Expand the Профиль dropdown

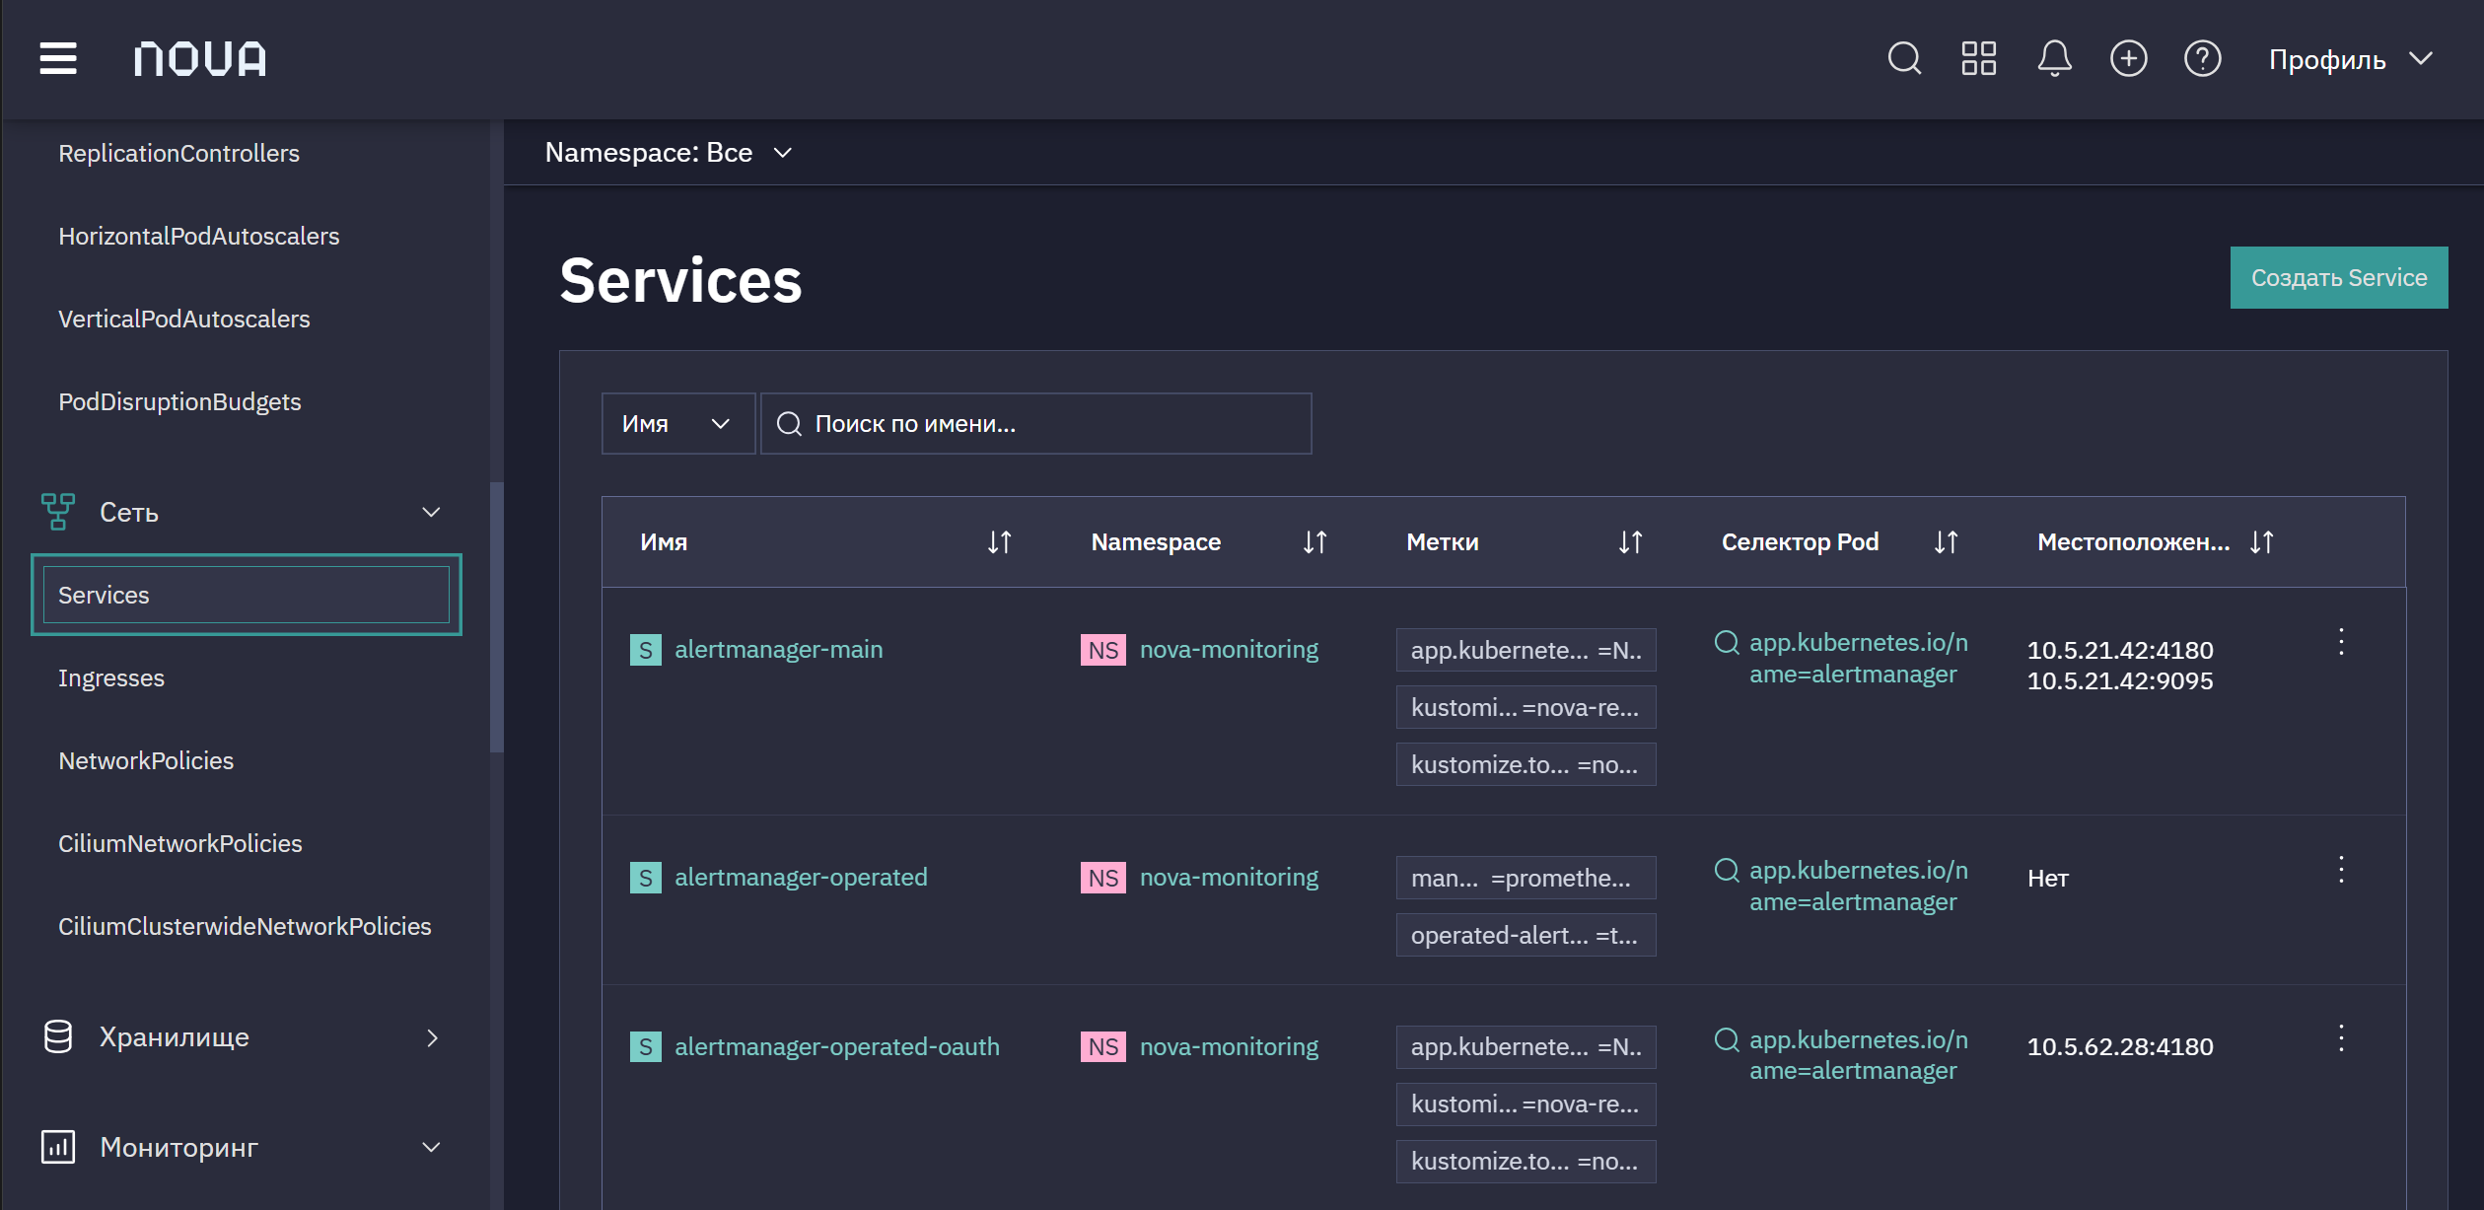click(x=2351, y=59)
